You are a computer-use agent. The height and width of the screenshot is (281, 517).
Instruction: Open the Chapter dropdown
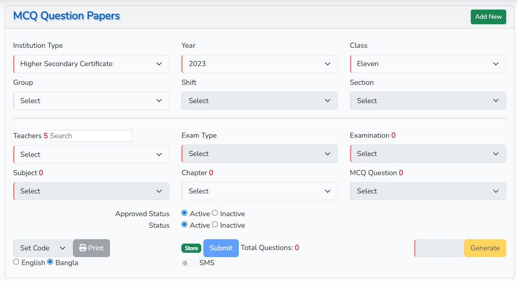[259, 191]
